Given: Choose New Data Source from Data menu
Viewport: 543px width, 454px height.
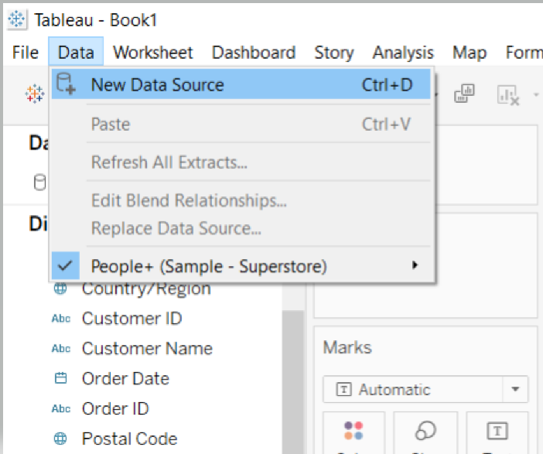Looking at the screenshot, I should point(241,84).
